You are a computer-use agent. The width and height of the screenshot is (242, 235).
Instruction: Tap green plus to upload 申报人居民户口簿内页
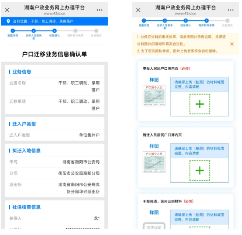[199, 104]
